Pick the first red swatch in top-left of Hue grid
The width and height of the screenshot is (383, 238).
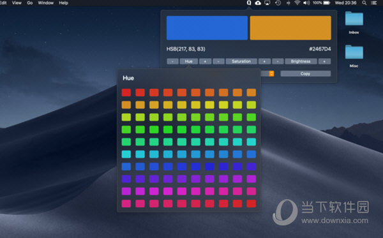point(126,93)
